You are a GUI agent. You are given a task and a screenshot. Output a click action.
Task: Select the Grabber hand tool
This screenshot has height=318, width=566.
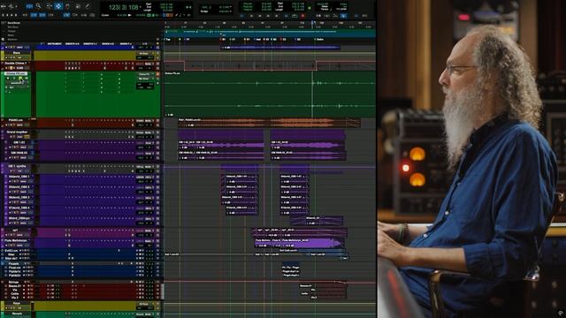(x=67, y=6)
